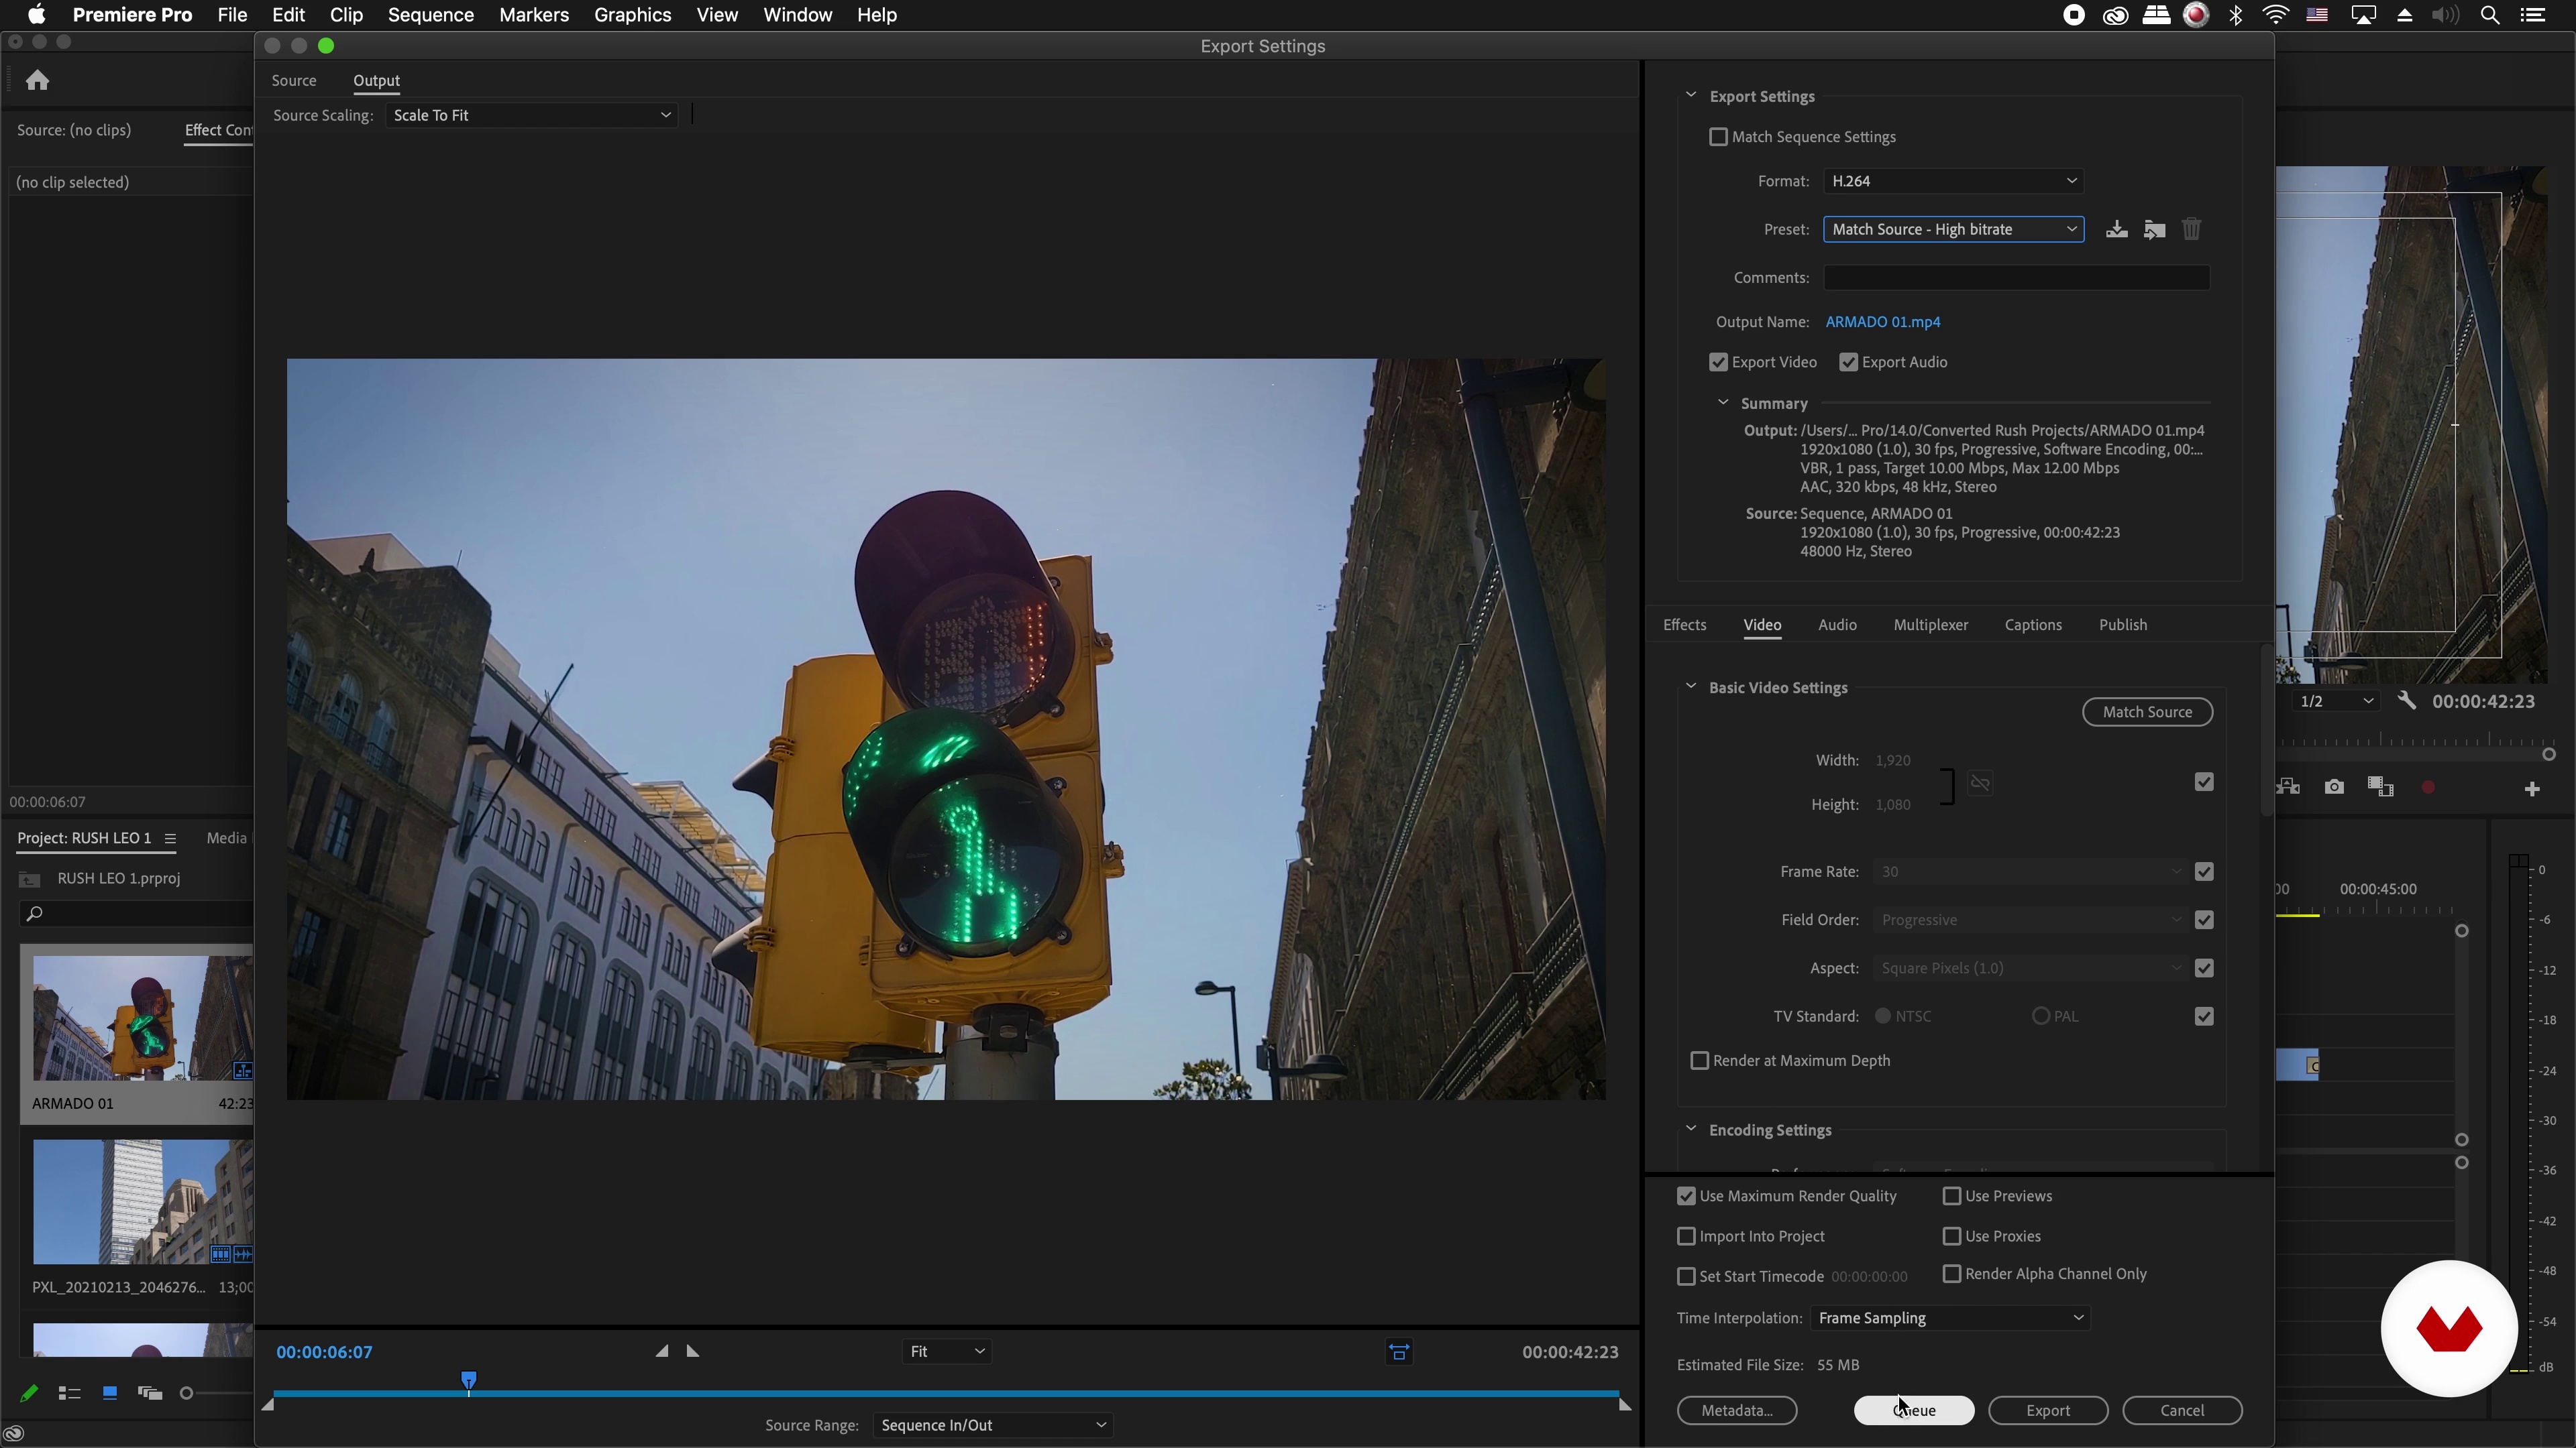Click the pencil writable toggle in Project panel
This screenshot has height=1448, width=2576.
point(29,1393)
